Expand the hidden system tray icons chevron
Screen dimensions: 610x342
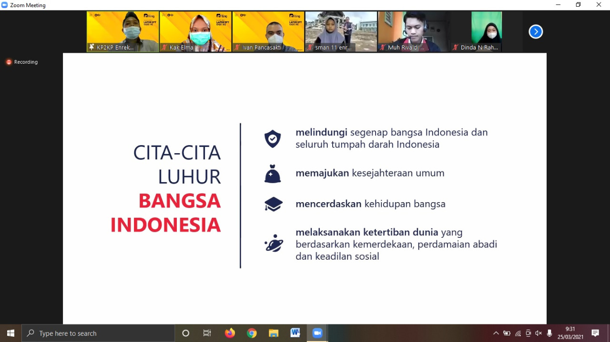click(496, 333)
